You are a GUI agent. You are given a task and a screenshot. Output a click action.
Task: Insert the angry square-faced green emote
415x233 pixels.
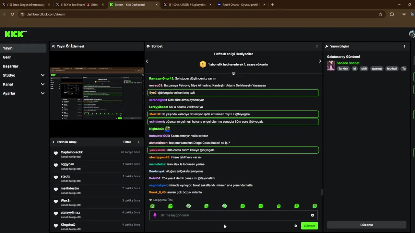click(x=152, y=206)
